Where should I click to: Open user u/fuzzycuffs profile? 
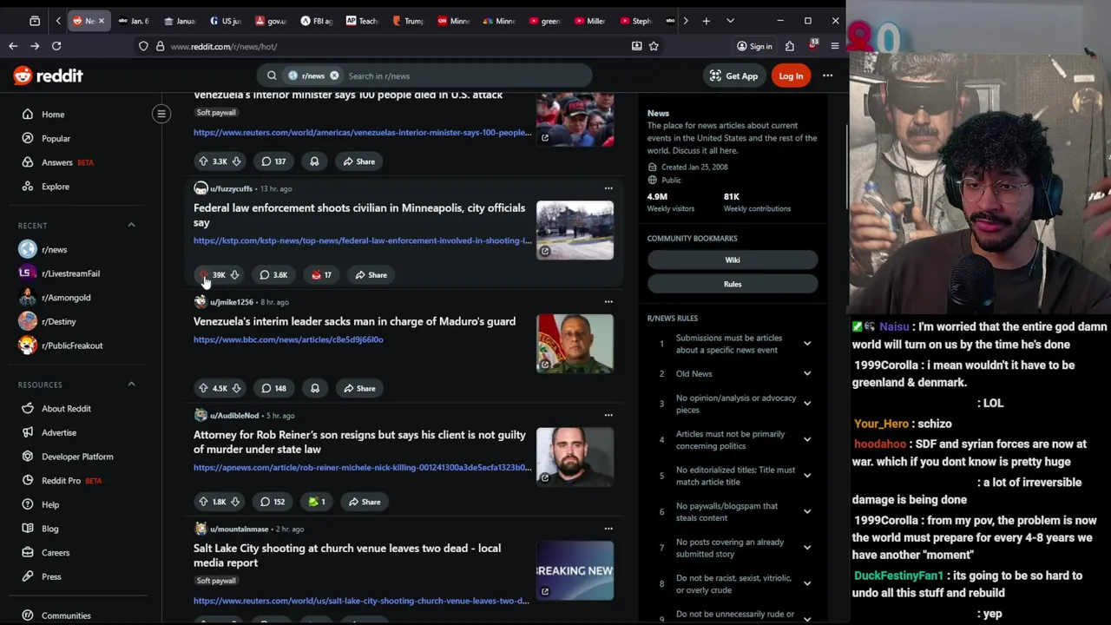point(231,188)
